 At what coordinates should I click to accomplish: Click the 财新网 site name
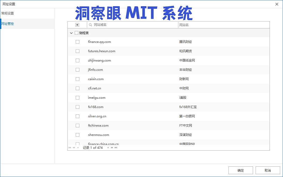(184, 79)
